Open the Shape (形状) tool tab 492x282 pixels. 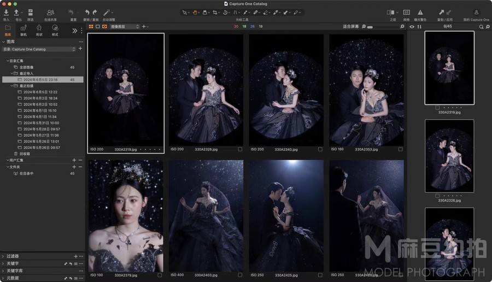pos(39,31)
